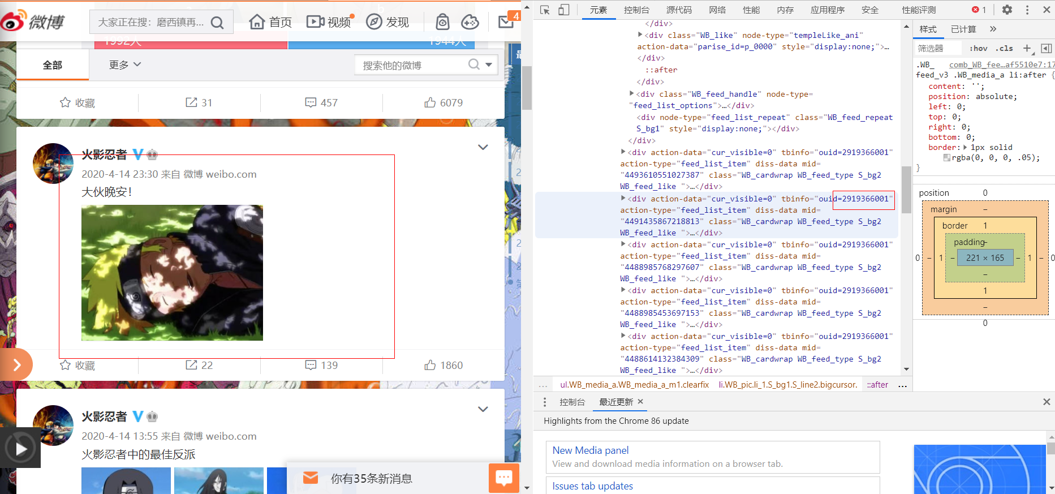The image size is (1055, 494).
Task: Expand chevron menu on 火影忍者中的最佳反派 post
Action: tap(483, 409)
